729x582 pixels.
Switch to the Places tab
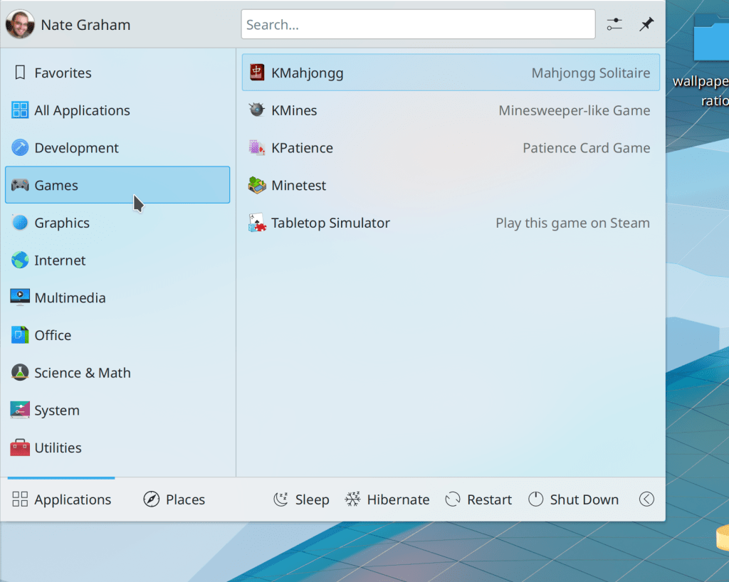[x=174, y=499]
